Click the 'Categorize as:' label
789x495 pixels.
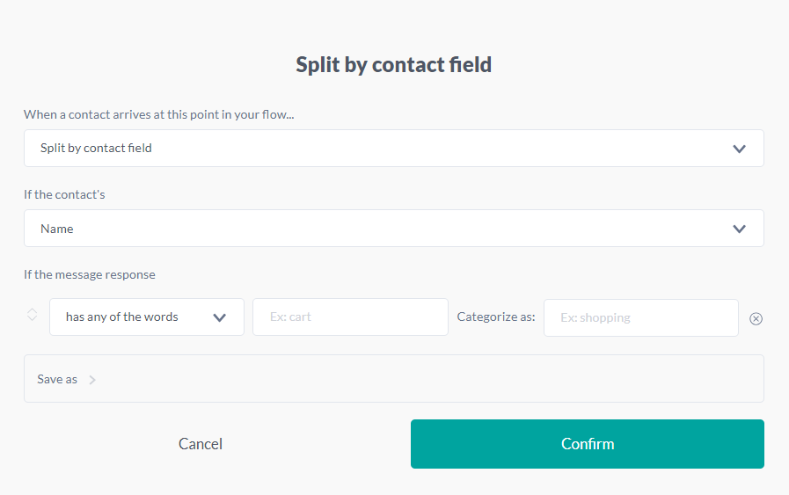[x=496, y=317]
